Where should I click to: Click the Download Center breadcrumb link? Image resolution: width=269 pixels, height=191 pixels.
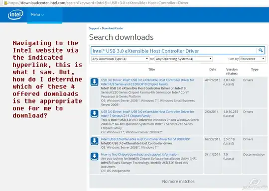tap(113, 28)
